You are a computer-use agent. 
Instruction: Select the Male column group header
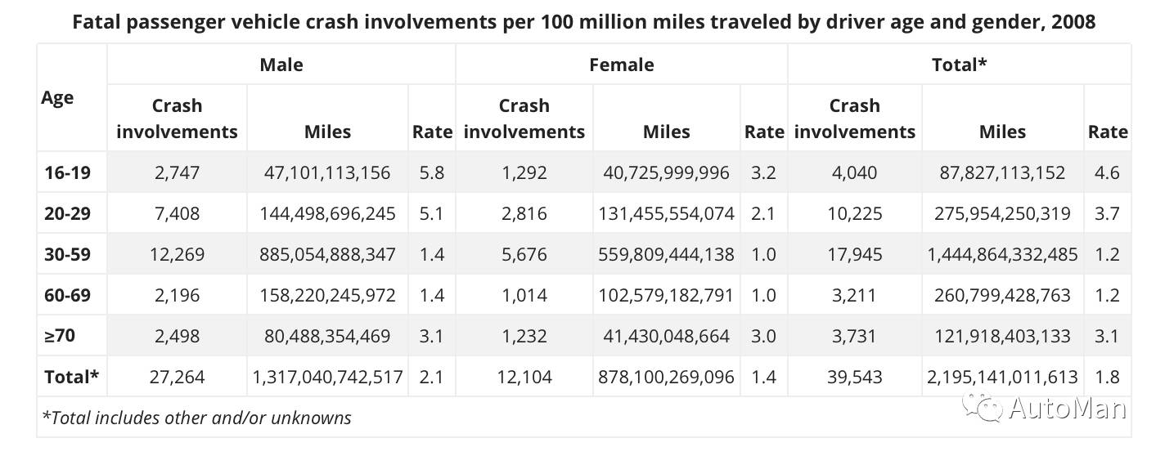tap(281, 65)
